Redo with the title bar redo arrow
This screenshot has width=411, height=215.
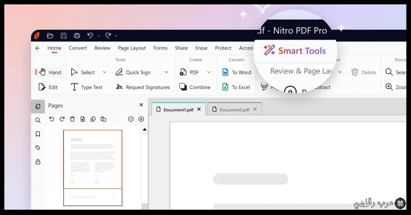click(x=108, y=35)
